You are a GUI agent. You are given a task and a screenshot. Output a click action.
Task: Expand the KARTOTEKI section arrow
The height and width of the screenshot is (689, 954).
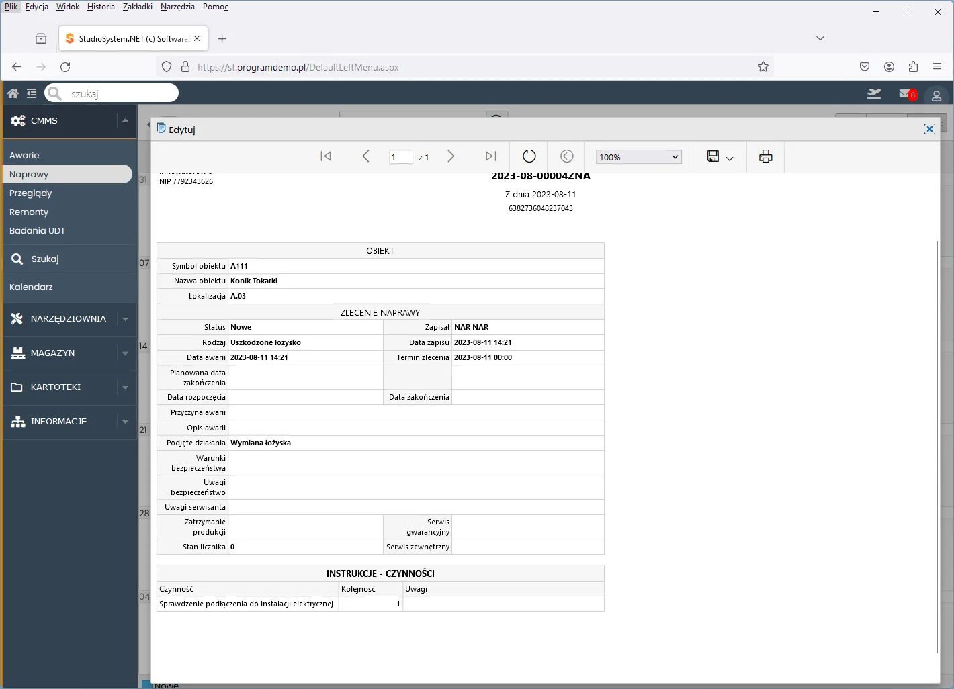[x=125, y=387]
